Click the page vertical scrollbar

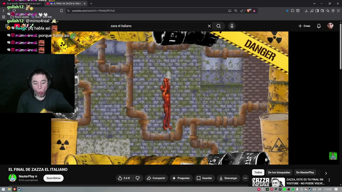pyautogui.click(x=340, y=47)
